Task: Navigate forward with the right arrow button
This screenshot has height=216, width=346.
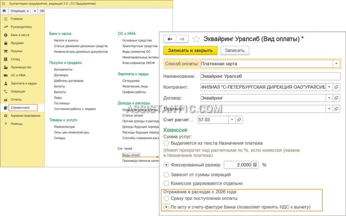Action: [x=182, y=39]
